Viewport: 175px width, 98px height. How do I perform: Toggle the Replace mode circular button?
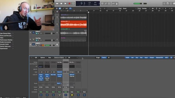click(x=102, y=4)
